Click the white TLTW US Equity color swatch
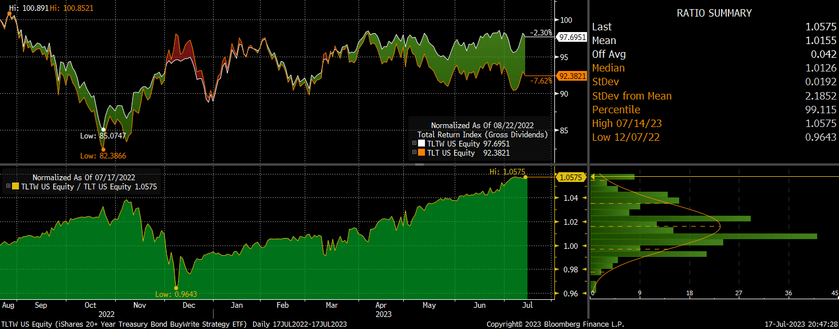 click(x=422, y=144)
